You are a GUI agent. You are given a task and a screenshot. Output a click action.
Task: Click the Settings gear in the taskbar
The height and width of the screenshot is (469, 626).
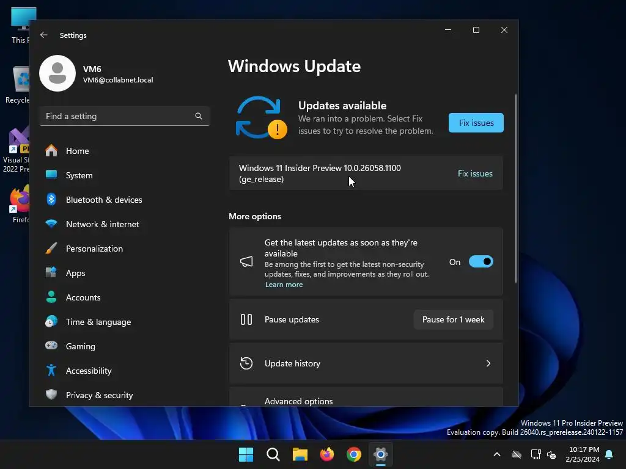pos(380,454)
